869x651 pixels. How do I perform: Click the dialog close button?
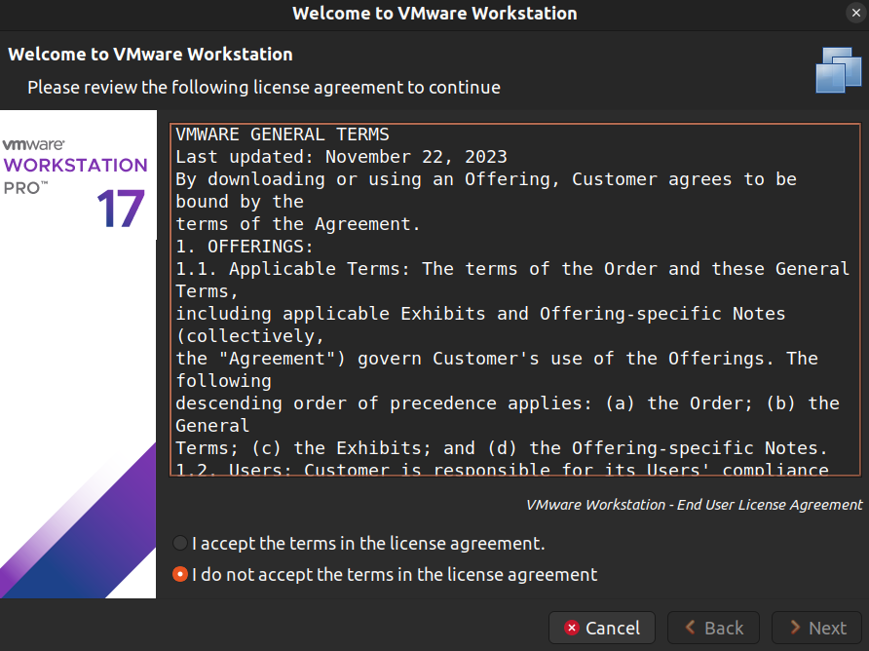[x=855, y=13]
